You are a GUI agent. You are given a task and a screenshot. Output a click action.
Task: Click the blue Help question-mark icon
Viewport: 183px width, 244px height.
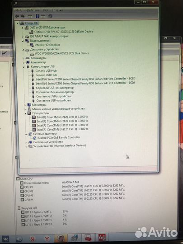click(37, 16)
